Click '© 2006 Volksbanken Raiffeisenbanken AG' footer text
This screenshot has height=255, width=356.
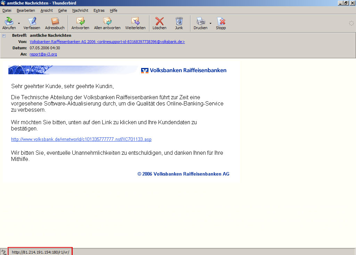184,174
